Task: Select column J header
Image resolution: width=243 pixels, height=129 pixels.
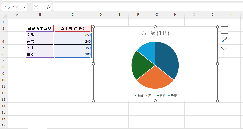Action: coord(212,15)
